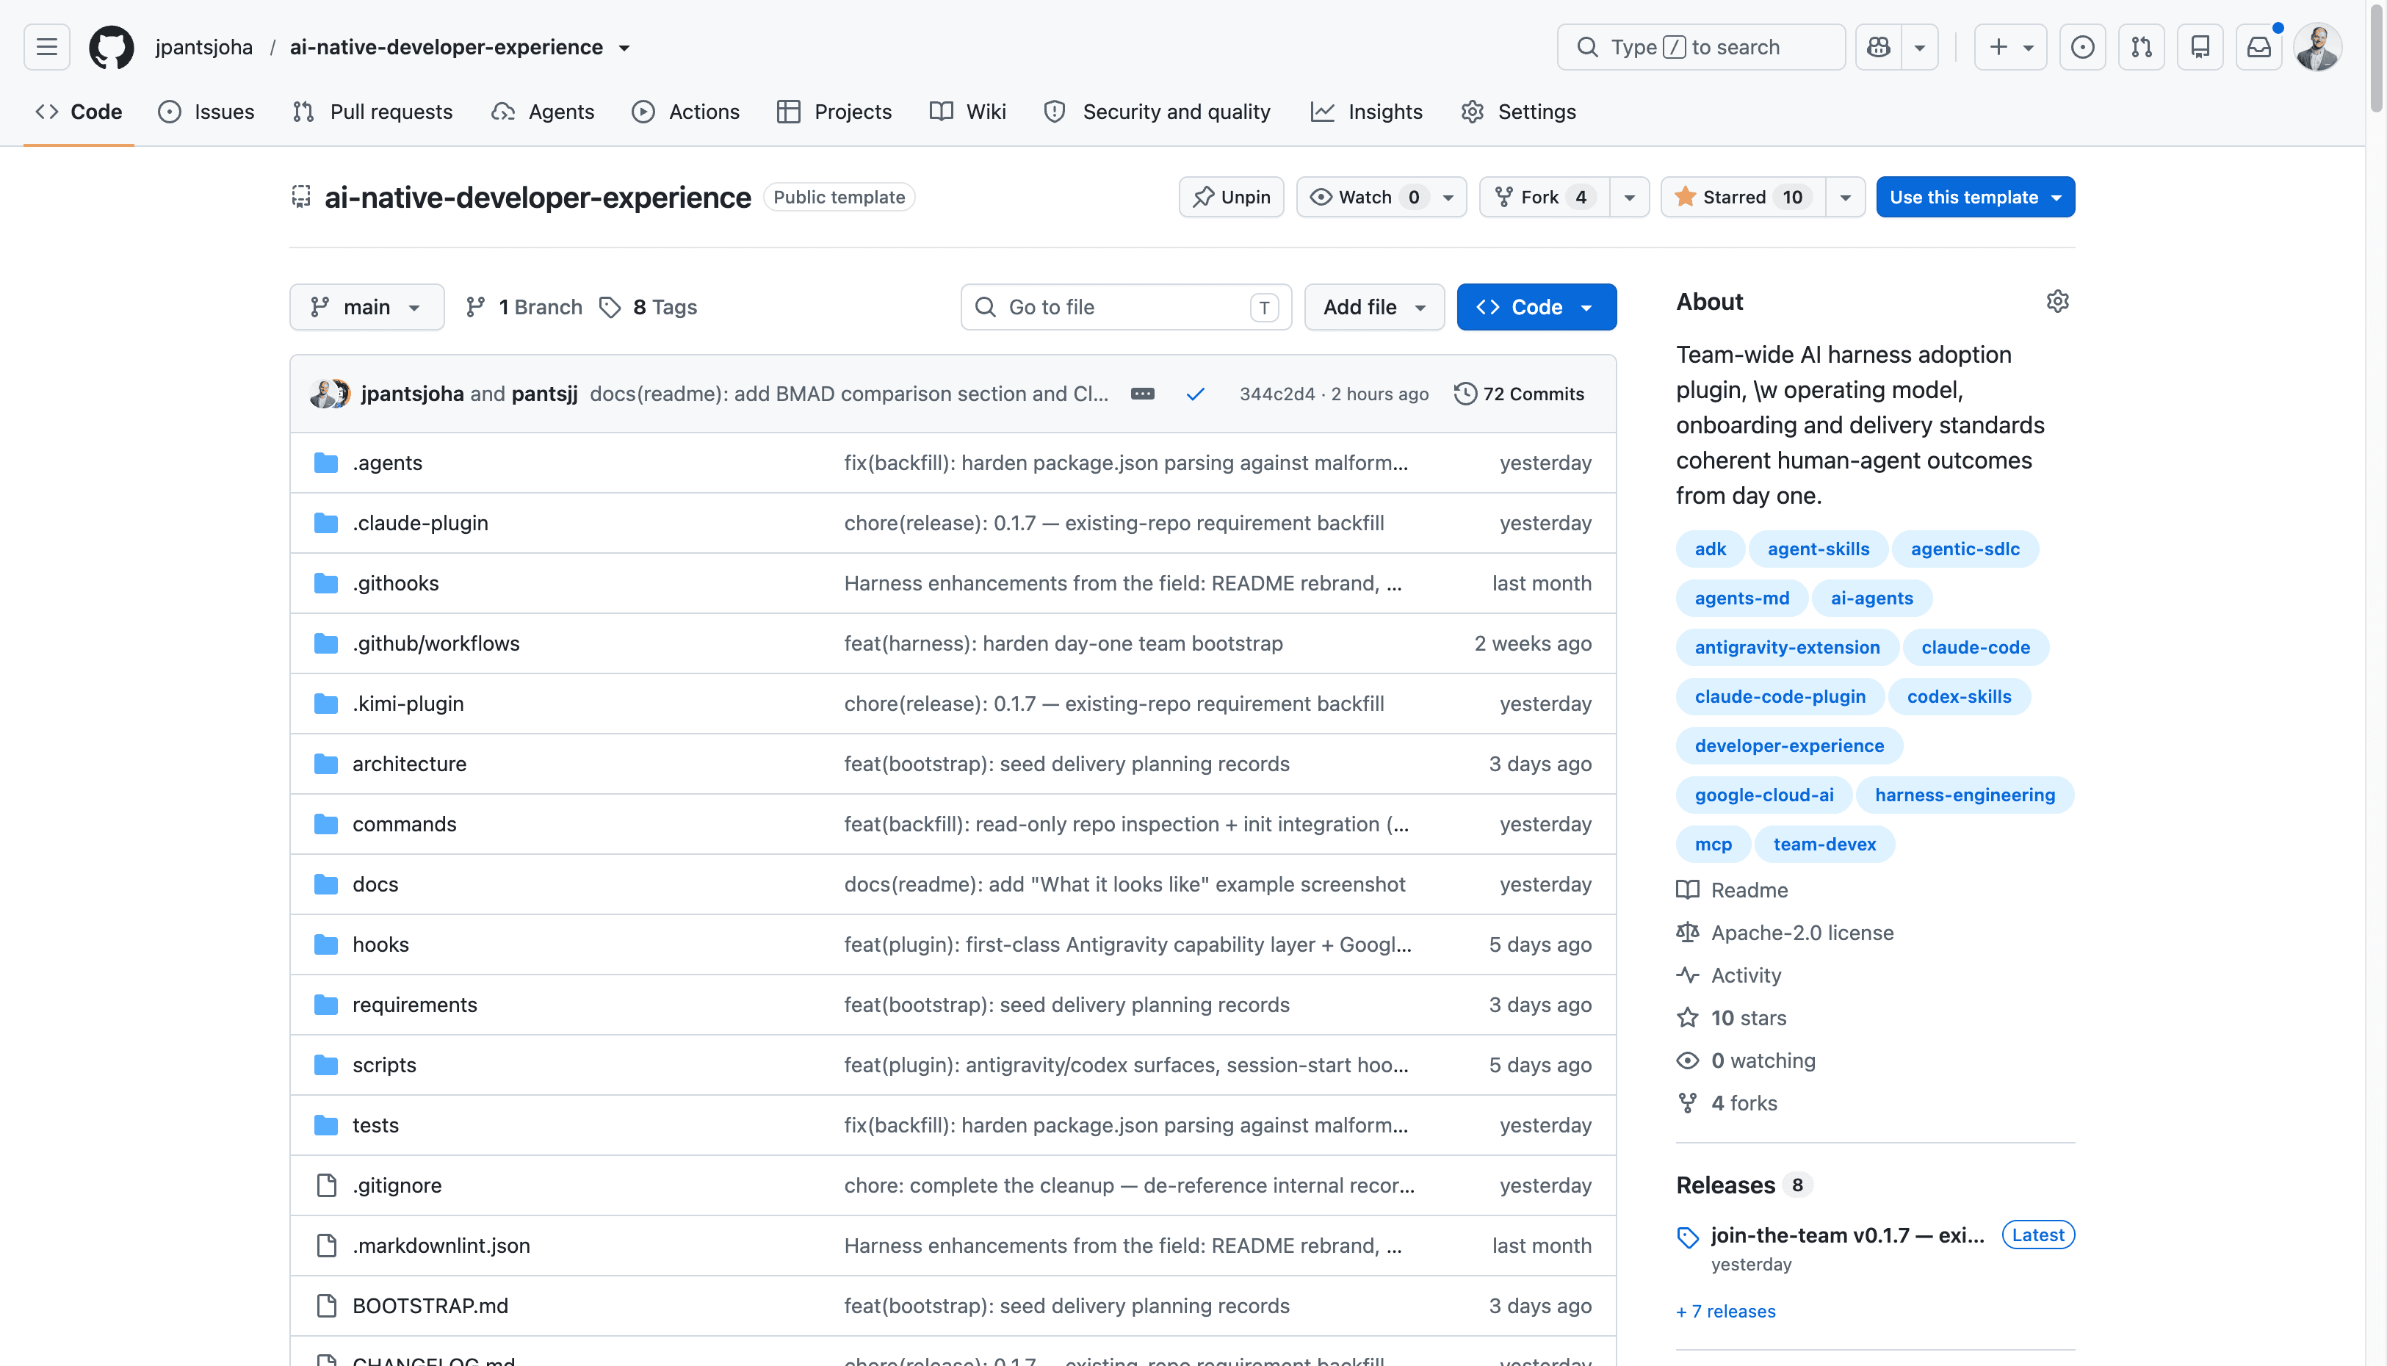The width and height of the screenshot is (2387, 1366).
Task: Open Apache-2.0 license link
Action: (1802, 933)
